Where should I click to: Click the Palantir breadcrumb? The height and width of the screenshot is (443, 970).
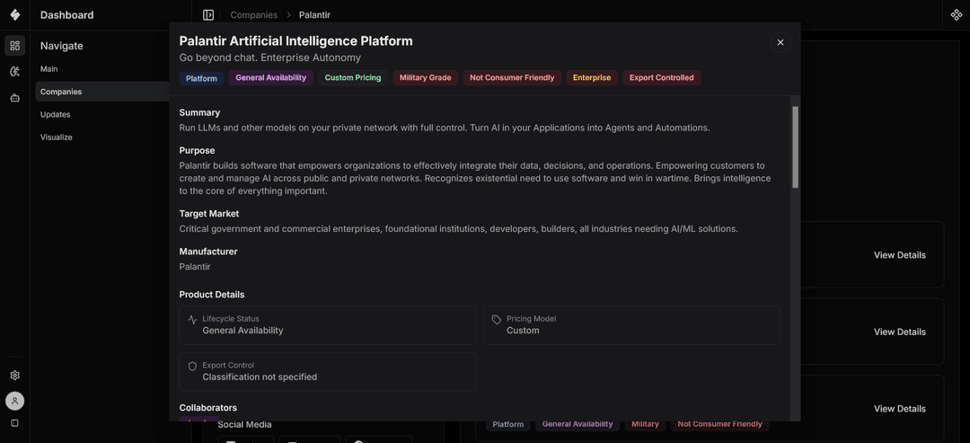point(314,15)
